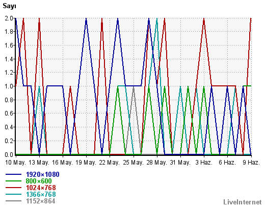Select the 800×600 legend entry

click(x=39, y=181)
